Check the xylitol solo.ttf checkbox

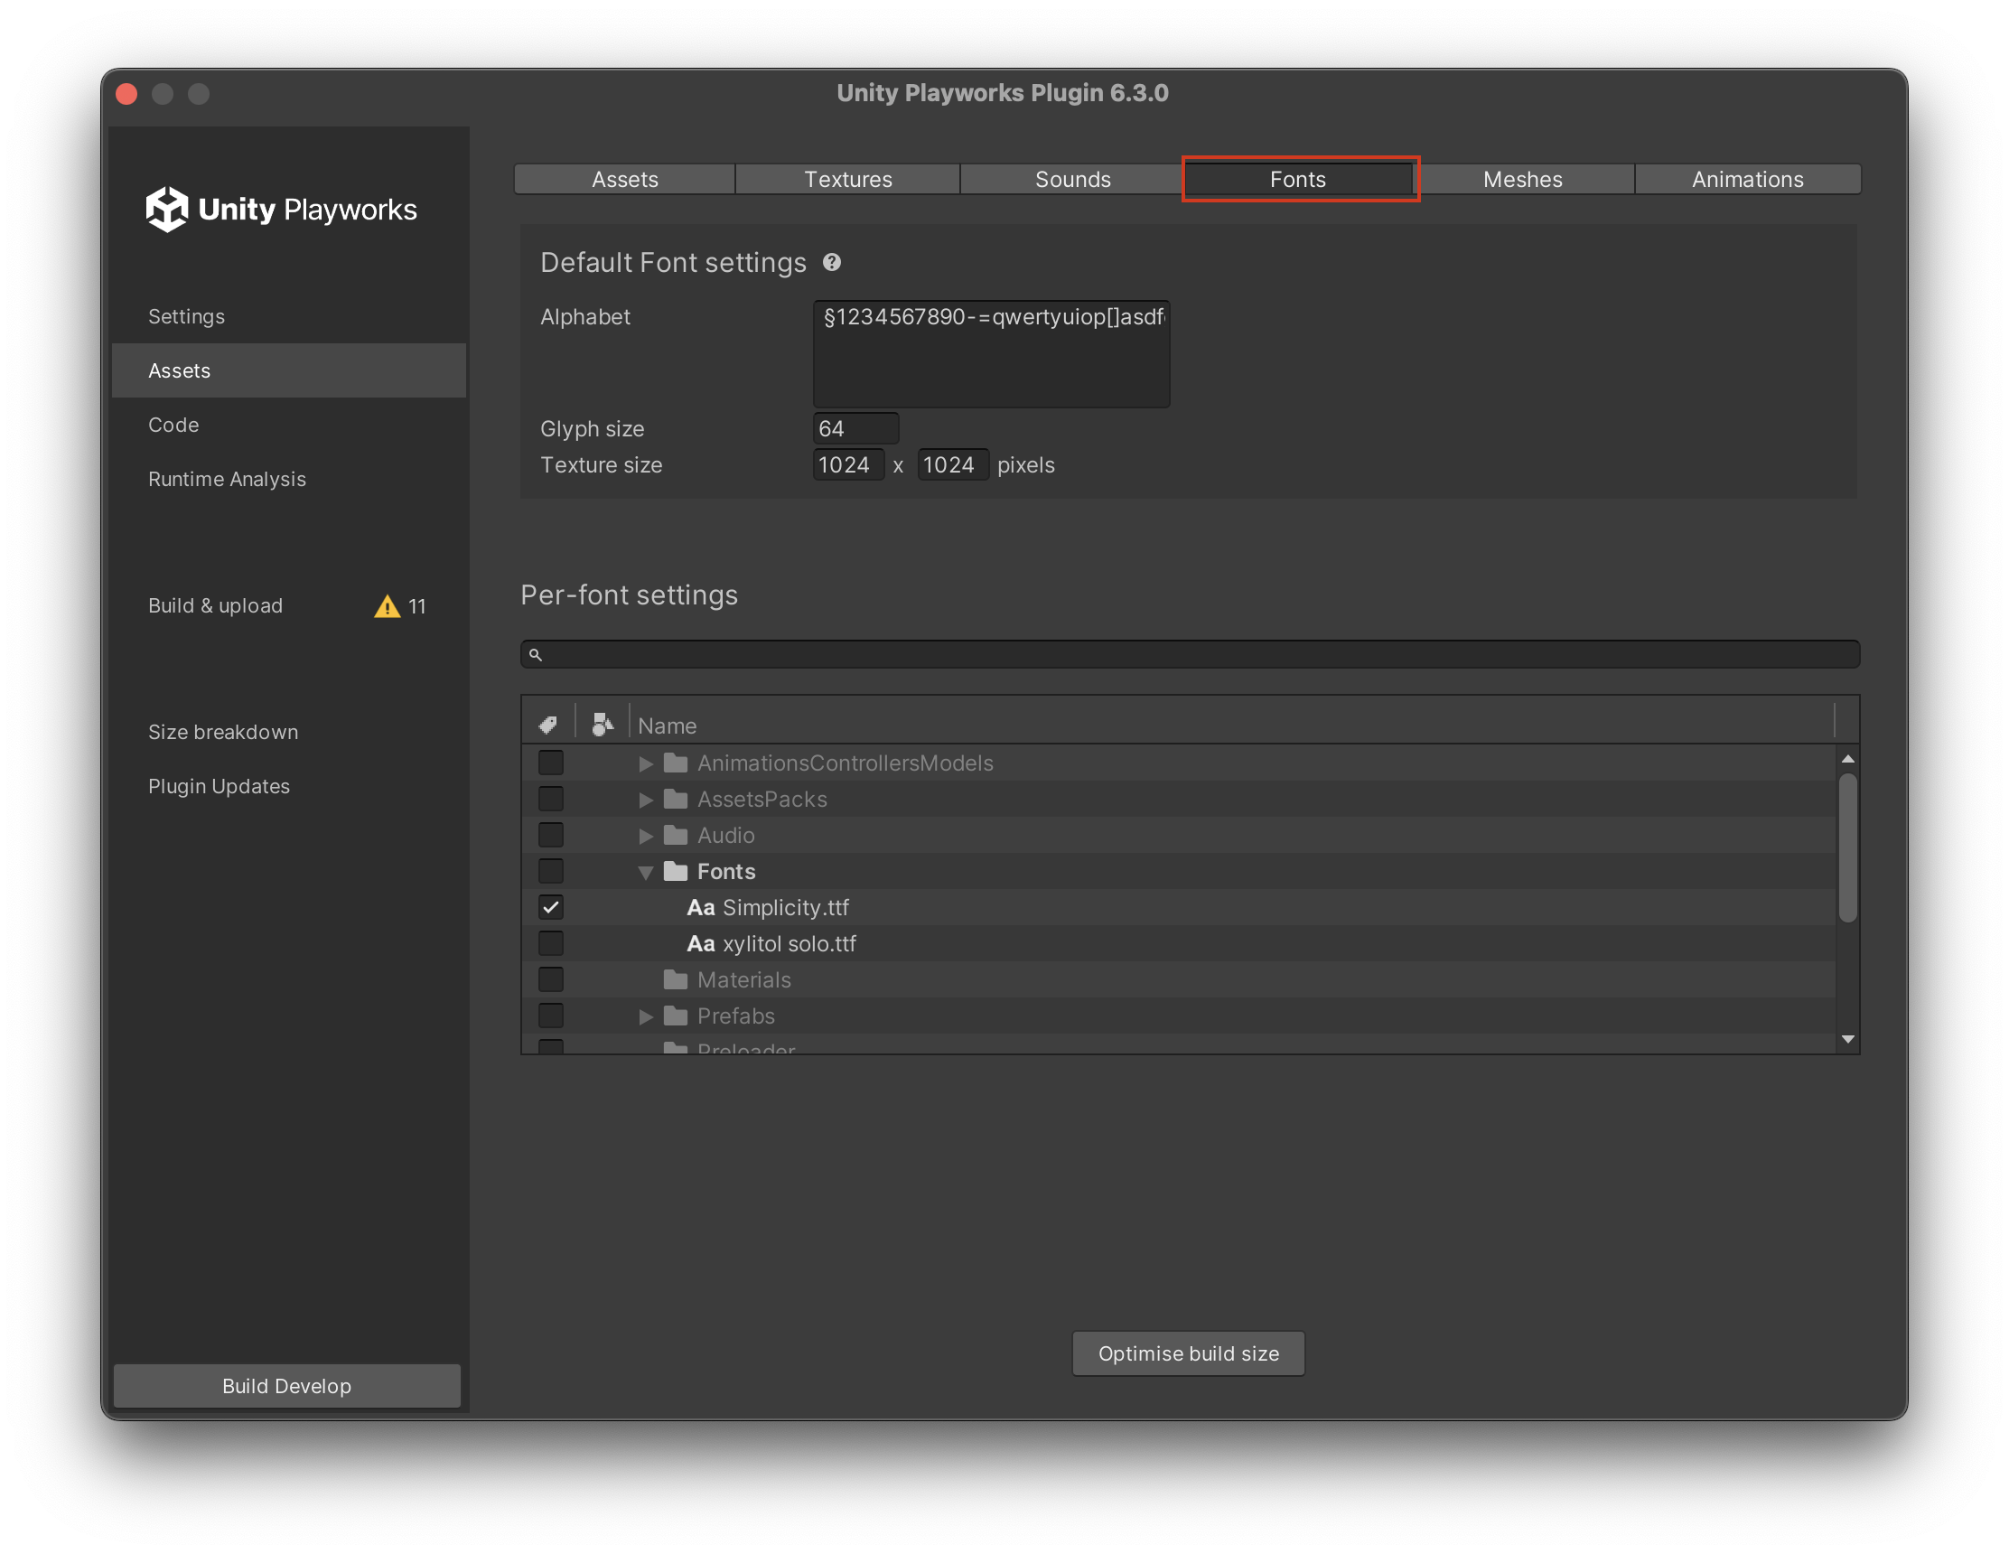click(551, 943)
